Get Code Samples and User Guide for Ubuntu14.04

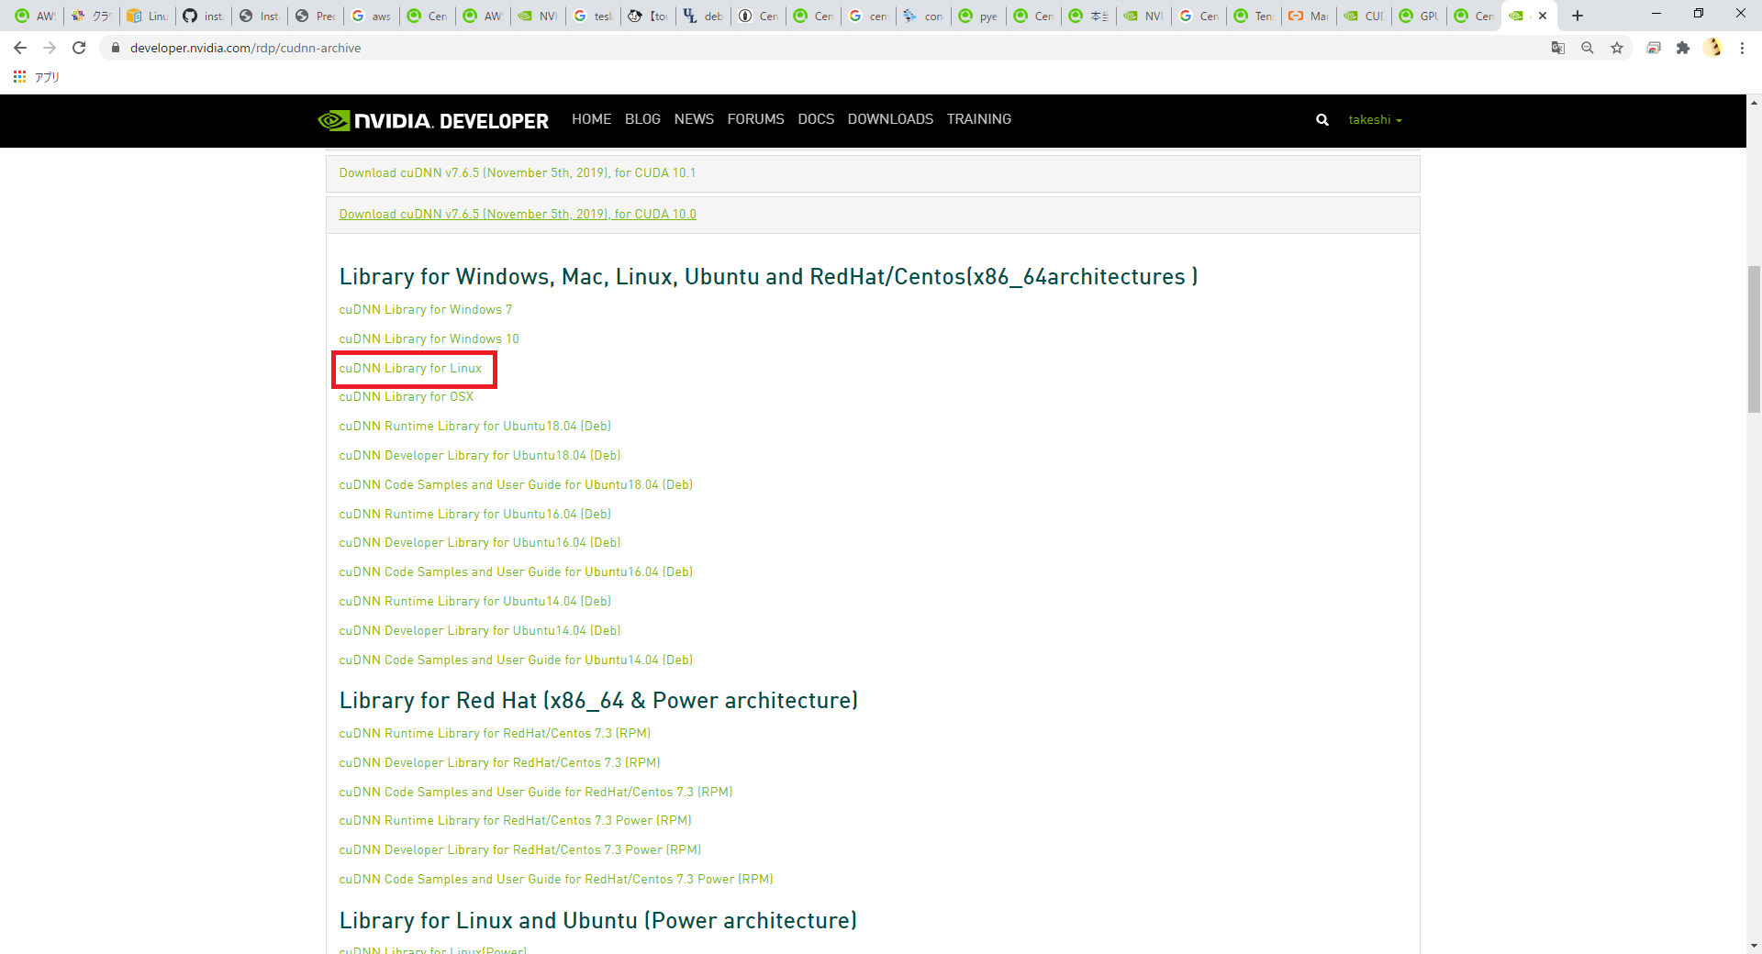516,660
